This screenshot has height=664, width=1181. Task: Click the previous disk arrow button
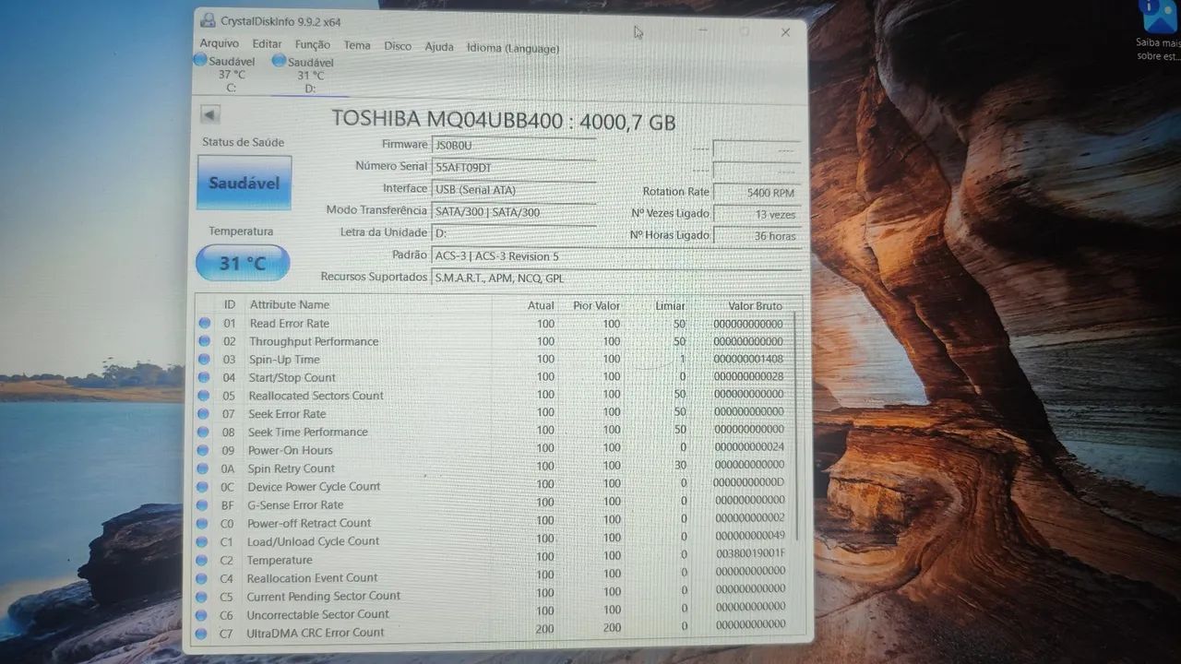210,115
